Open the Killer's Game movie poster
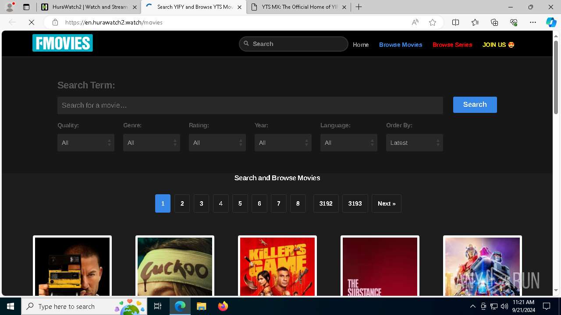Viewport: 561px width, 315px height. pos(277,266)
